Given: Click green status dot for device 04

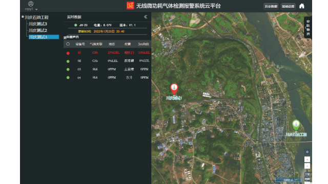Looking at the screenshot, I should pyautogui.click(x=68, y=78).
